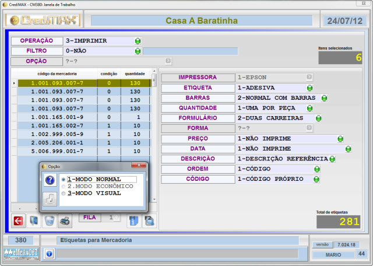Click the merchandise list vertical scrollbar

154,140
